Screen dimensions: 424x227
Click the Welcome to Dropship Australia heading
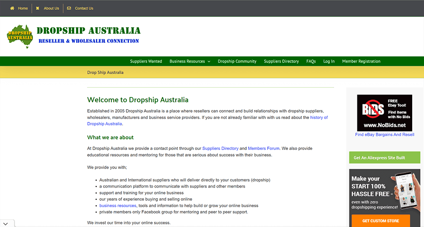[138, 100]
